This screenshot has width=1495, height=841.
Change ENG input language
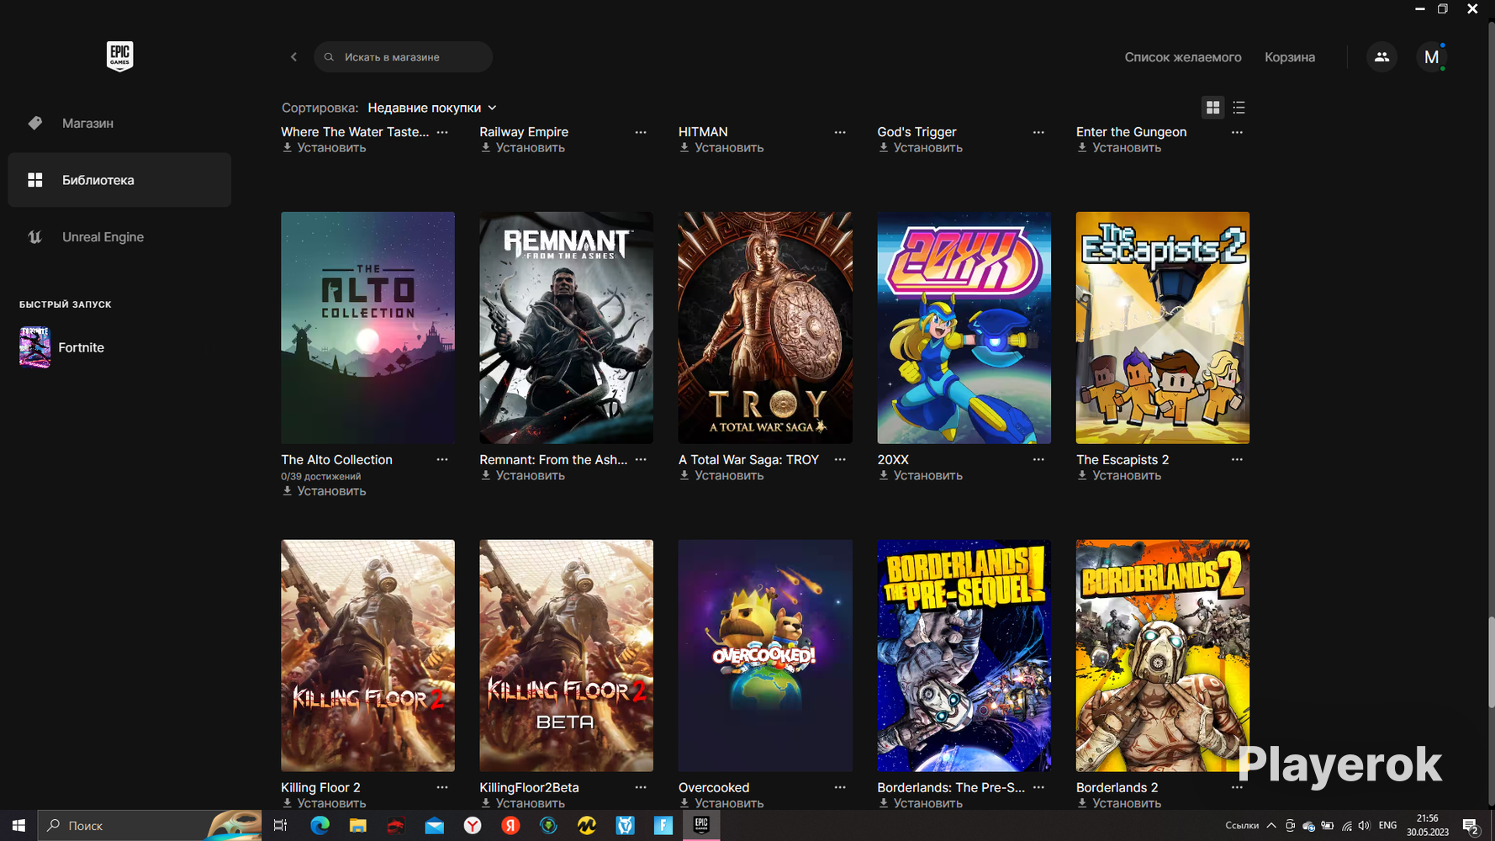[x=1388, y=826]
